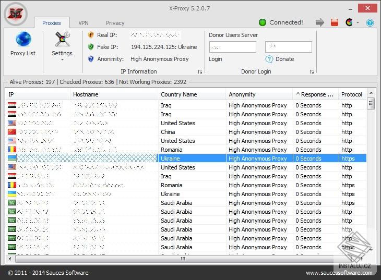381x280 pixels.
Task: Click the Fake IP value 194.125.224.125: Ukraine
Action: (164, 47)
